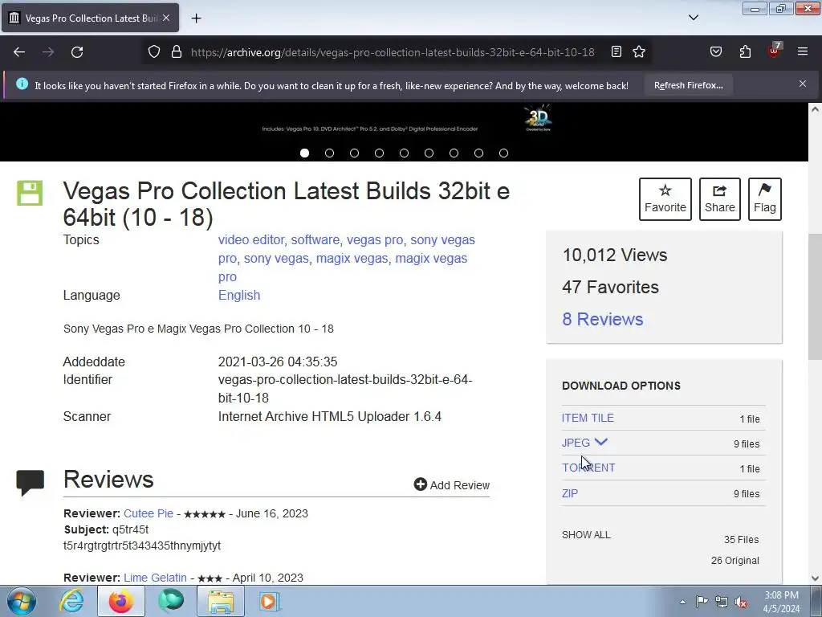Go back with the browser back arrow
The width and height of the screenshot is (822, 617).
click(x=19, y=52)
